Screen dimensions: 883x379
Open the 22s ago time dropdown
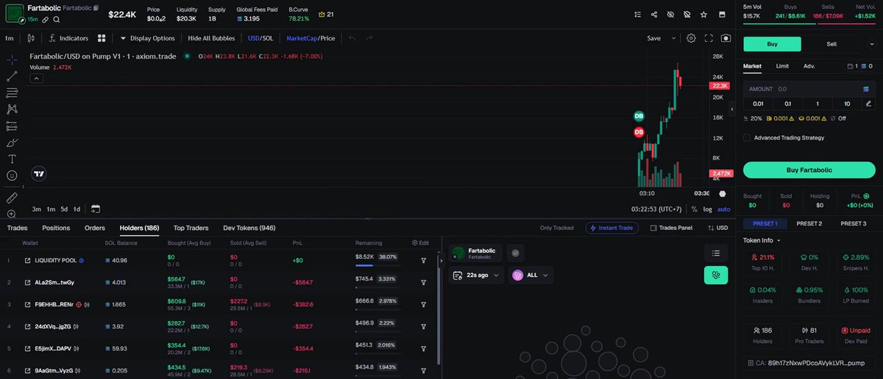tap(476, 275)
